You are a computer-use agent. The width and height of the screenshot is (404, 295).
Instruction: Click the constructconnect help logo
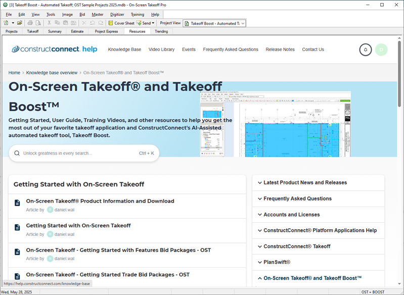55,49
